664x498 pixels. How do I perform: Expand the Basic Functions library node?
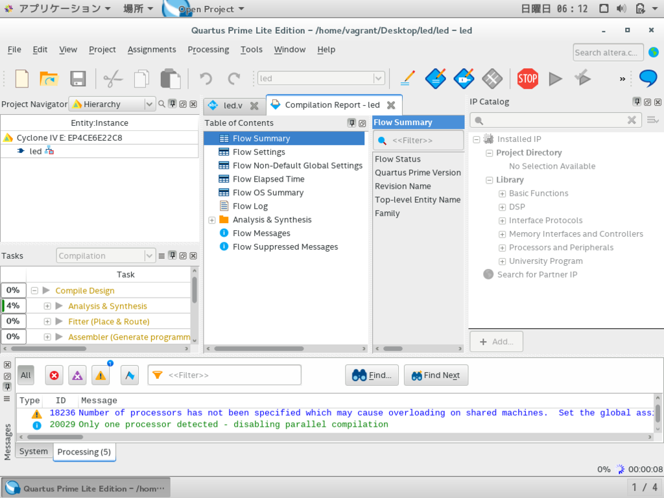pos(503,193)
